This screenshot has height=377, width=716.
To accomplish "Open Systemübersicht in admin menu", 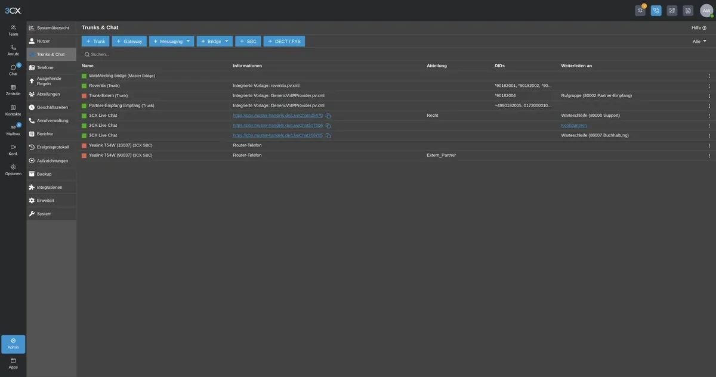I will (51, 28).
